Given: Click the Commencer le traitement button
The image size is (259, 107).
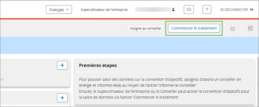Looking at the screenshot, I should tap(194, 28).
